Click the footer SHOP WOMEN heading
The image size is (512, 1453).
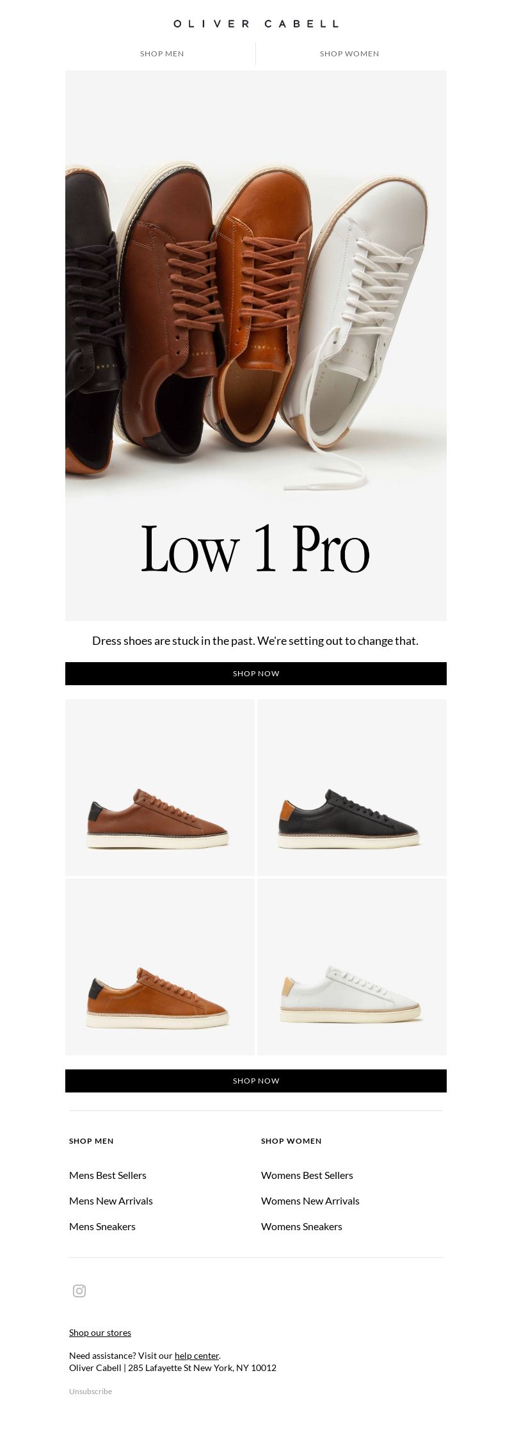[291, 1141]
